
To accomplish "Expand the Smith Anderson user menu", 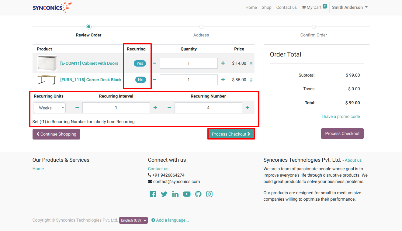I will point(349,7).
